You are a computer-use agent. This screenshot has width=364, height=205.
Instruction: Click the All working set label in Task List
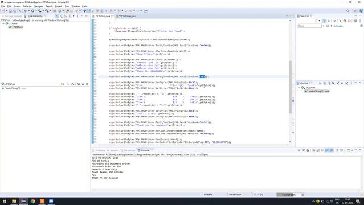tap(328, 26)
